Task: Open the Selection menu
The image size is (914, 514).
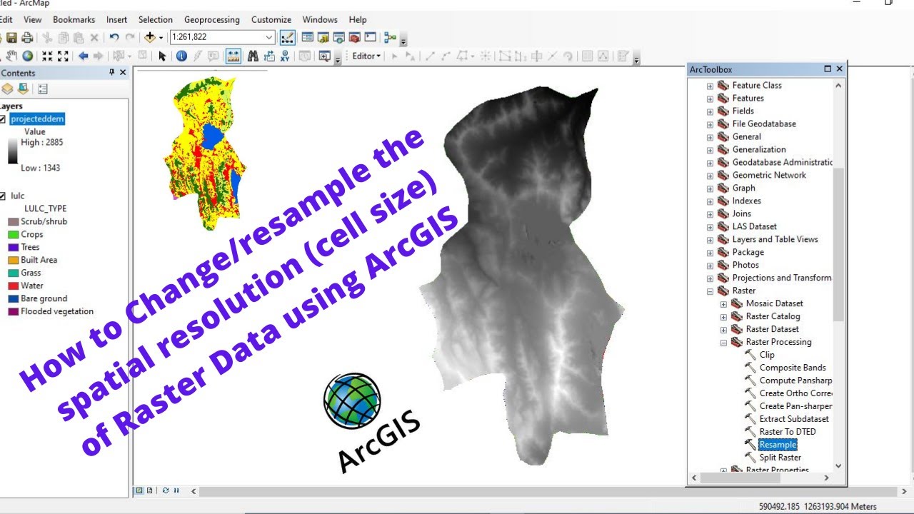Action: point(155,19)
